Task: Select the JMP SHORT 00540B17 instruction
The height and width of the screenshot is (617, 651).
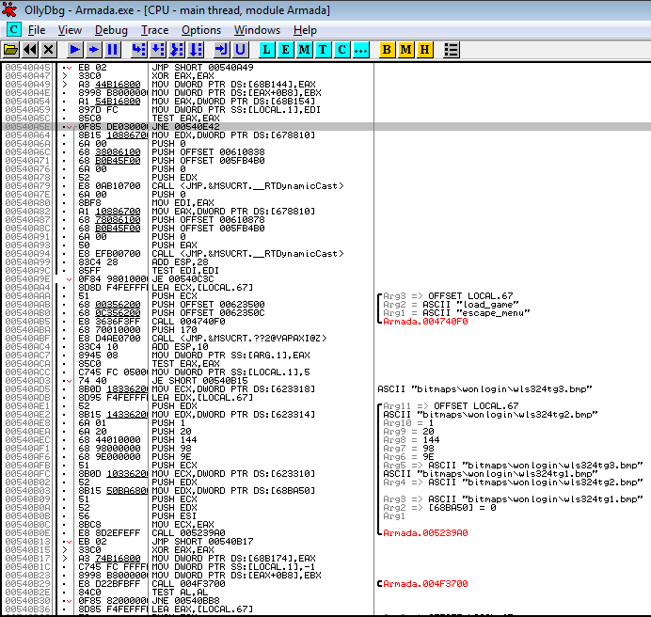Action: coord(202,542)
